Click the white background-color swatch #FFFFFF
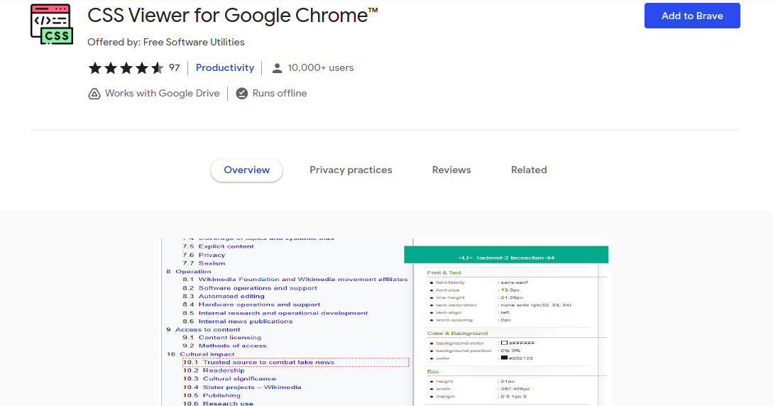This screenshot has width=773, height=406. pyautogui.click(x=504, y=343)
